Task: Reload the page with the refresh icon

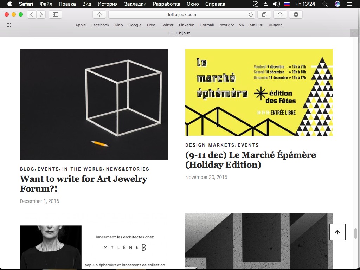Action: (251, 14)
